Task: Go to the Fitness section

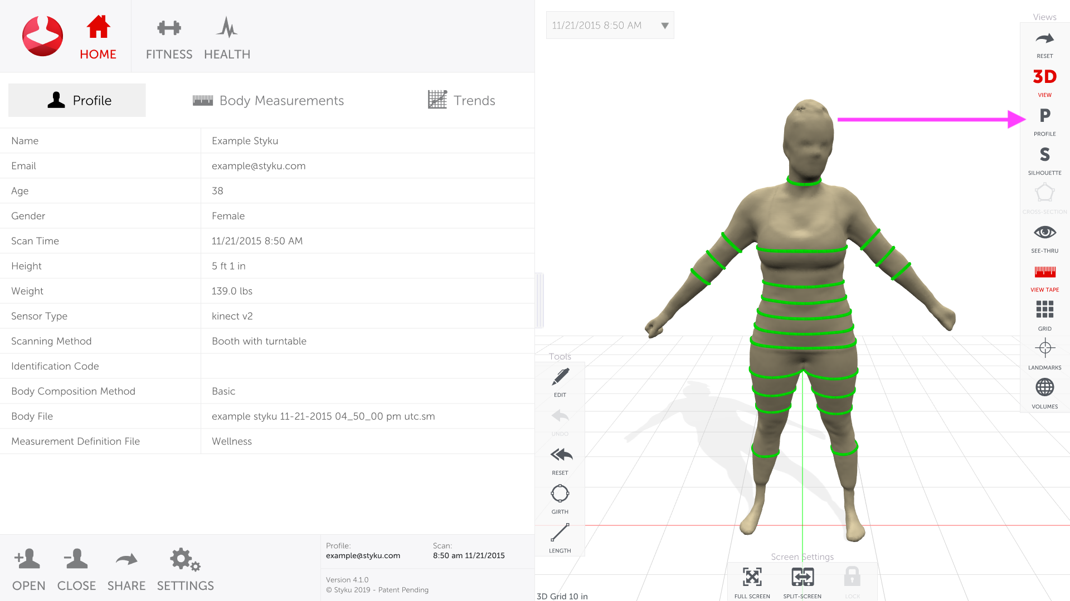Action: pyautogui.click(x=169, y=38)
